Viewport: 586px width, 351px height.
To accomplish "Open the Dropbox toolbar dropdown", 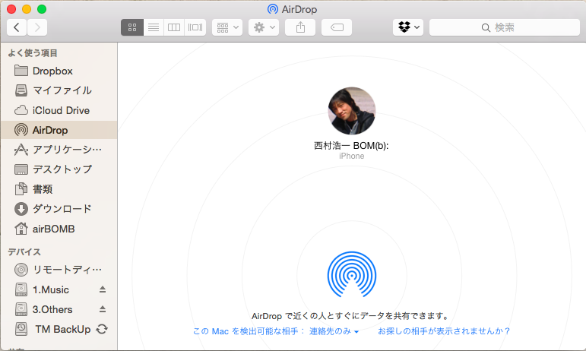I will tap(408, 27).
